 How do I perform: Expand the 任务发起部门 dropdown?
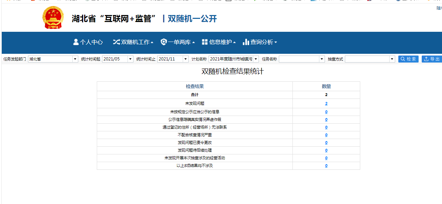click(x=75, y=59)
